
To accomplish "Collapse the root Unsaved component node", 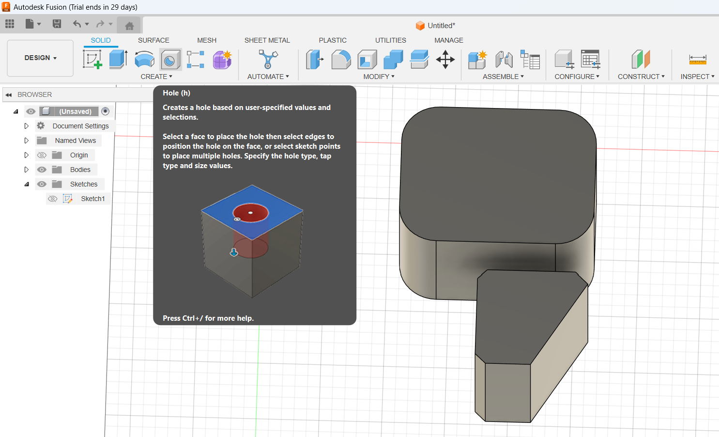I will coord(16,111).
